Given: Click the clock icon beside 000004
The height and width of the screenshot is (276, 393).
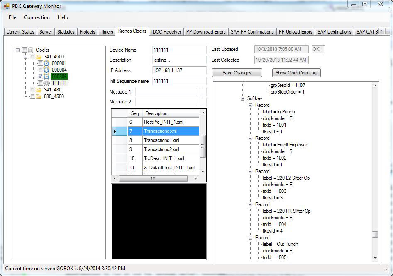Looking at the screenshot, I should 46,70.
